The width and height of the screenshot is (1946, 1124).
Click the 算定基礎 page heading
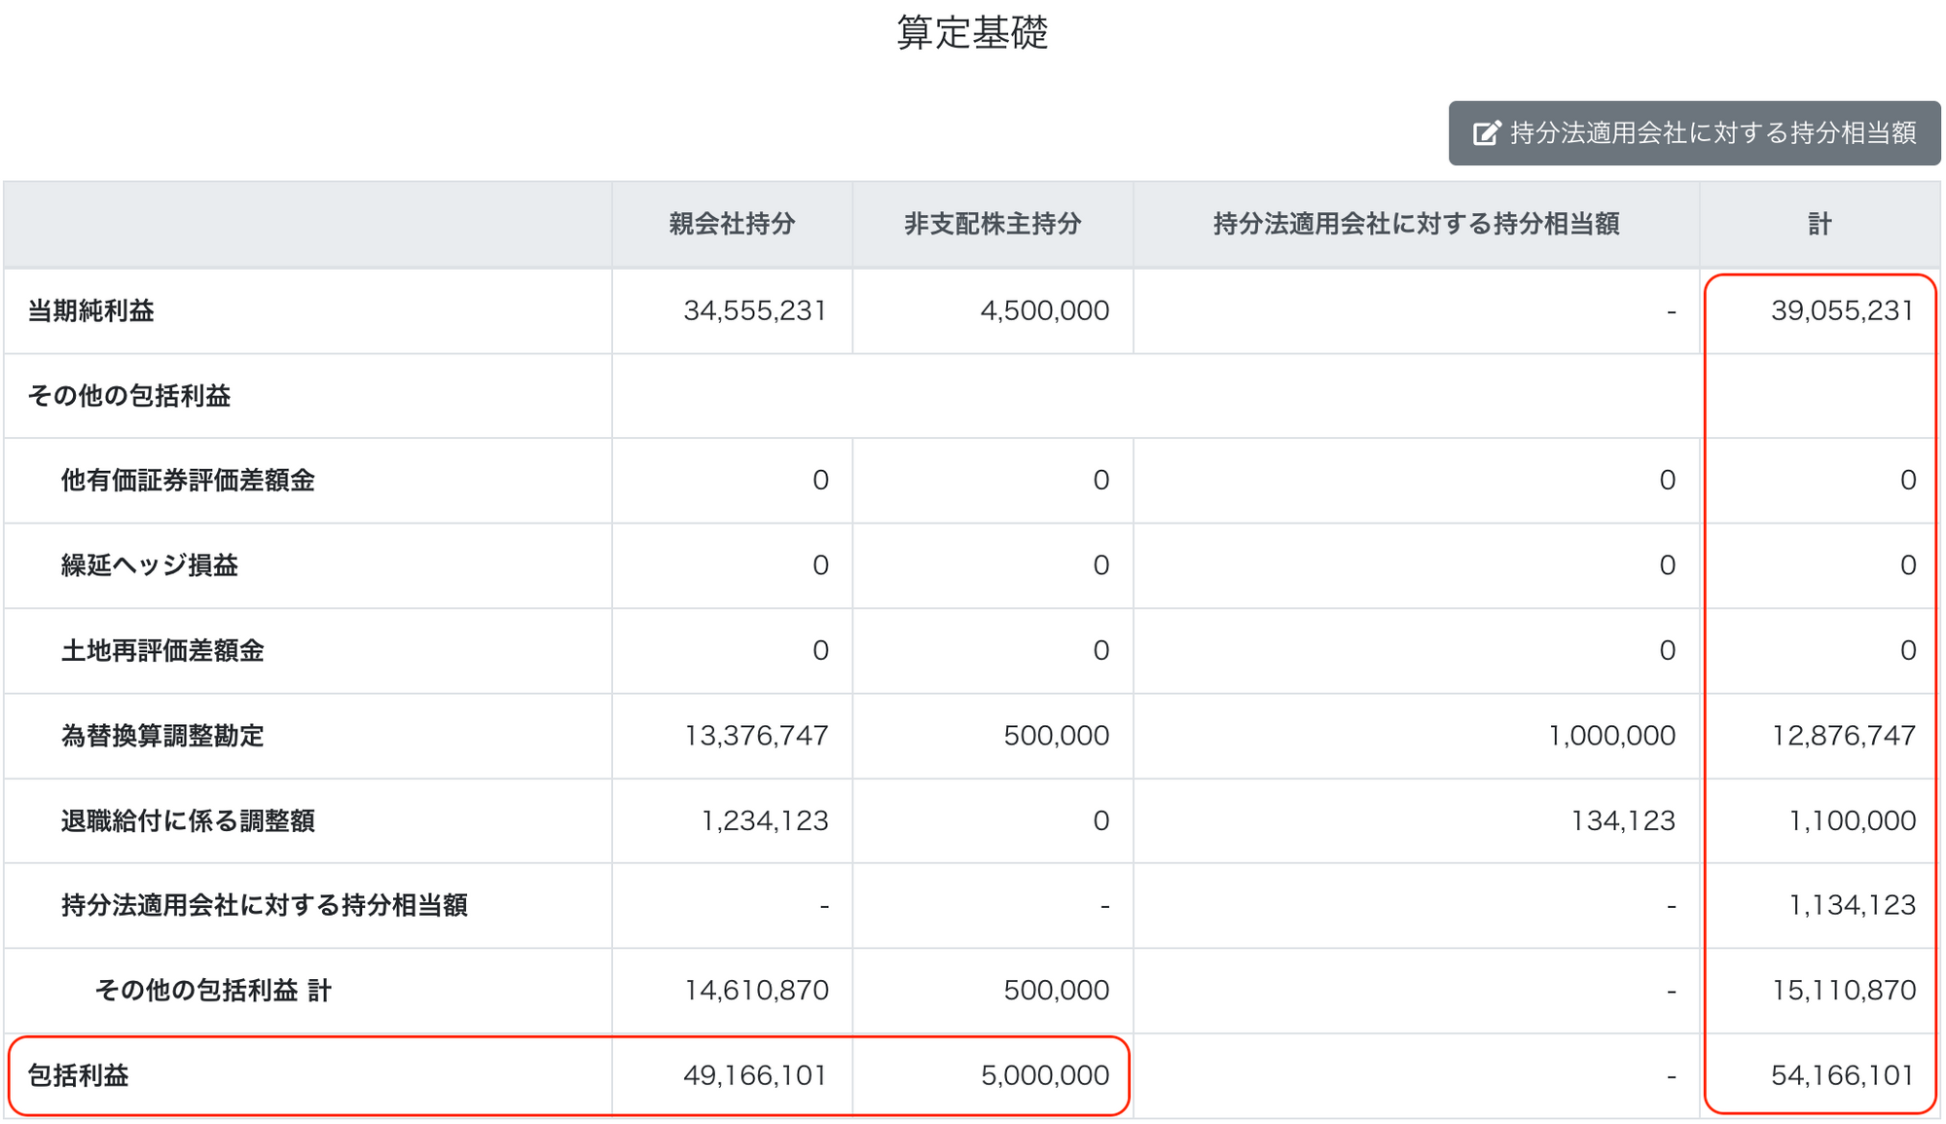pos(971,33)
